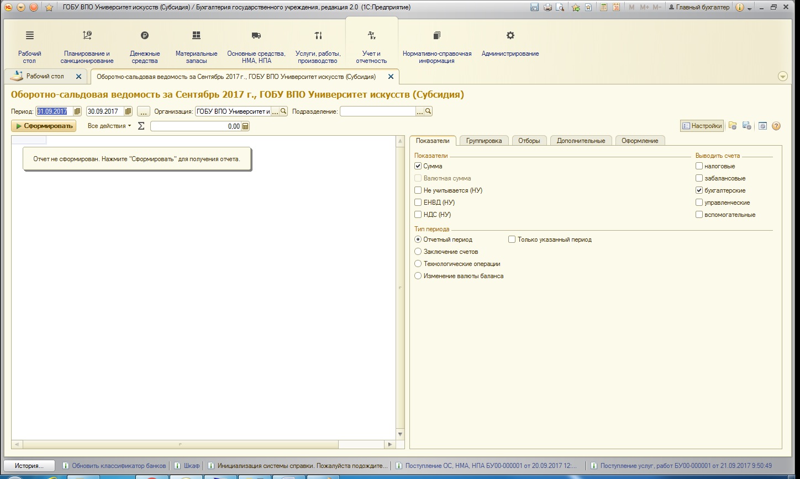Open the Денежные средства section

point(145,46)
